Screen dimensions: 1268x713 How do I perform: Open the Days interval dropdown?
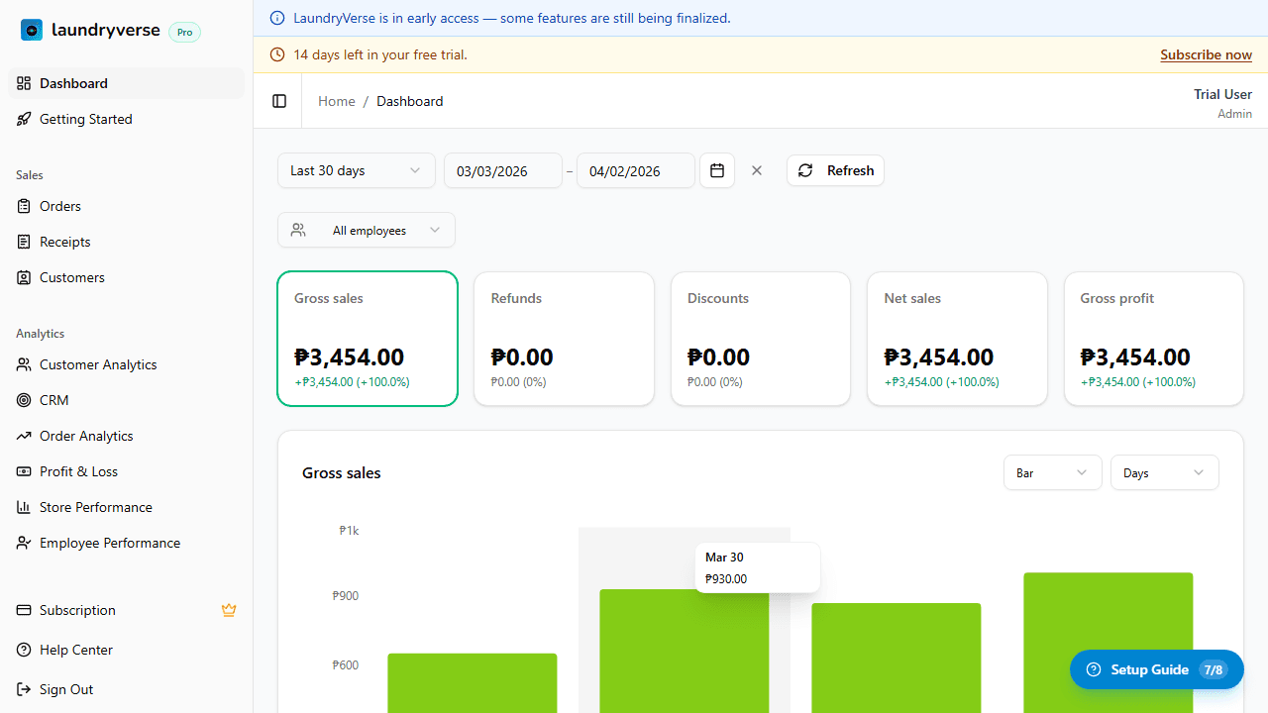click(x=1164, y=472)
